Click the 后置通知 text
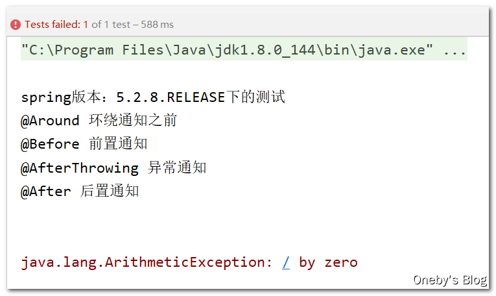 [110, 191]
